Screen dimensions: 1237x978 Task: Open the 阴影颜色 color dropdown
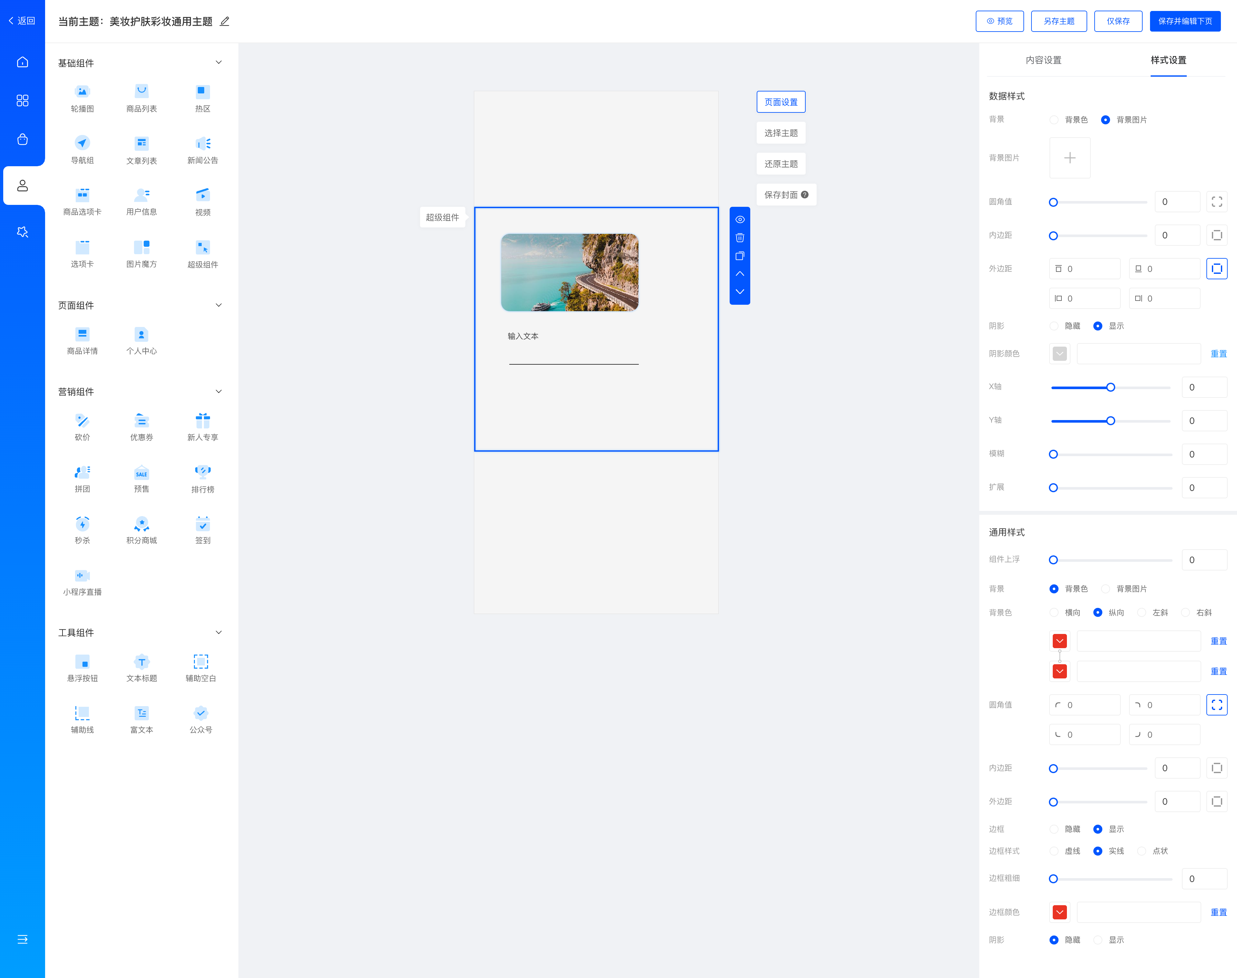[1060, 353]
